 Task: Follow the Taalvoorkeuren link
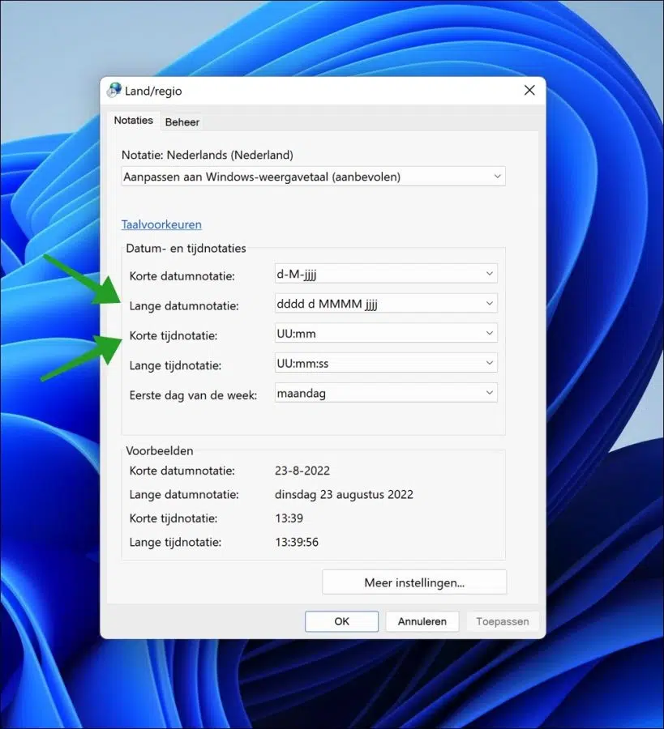(x=161, y=224)
